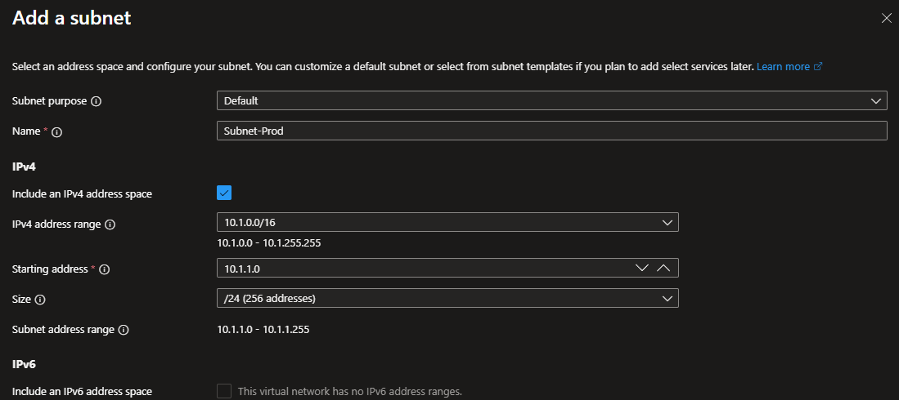Image resolution: width=899 pixels, height=400 pixels.
Task: Increase starting address with up chevron
Action: pyautogui.click(x=663, y=268)
